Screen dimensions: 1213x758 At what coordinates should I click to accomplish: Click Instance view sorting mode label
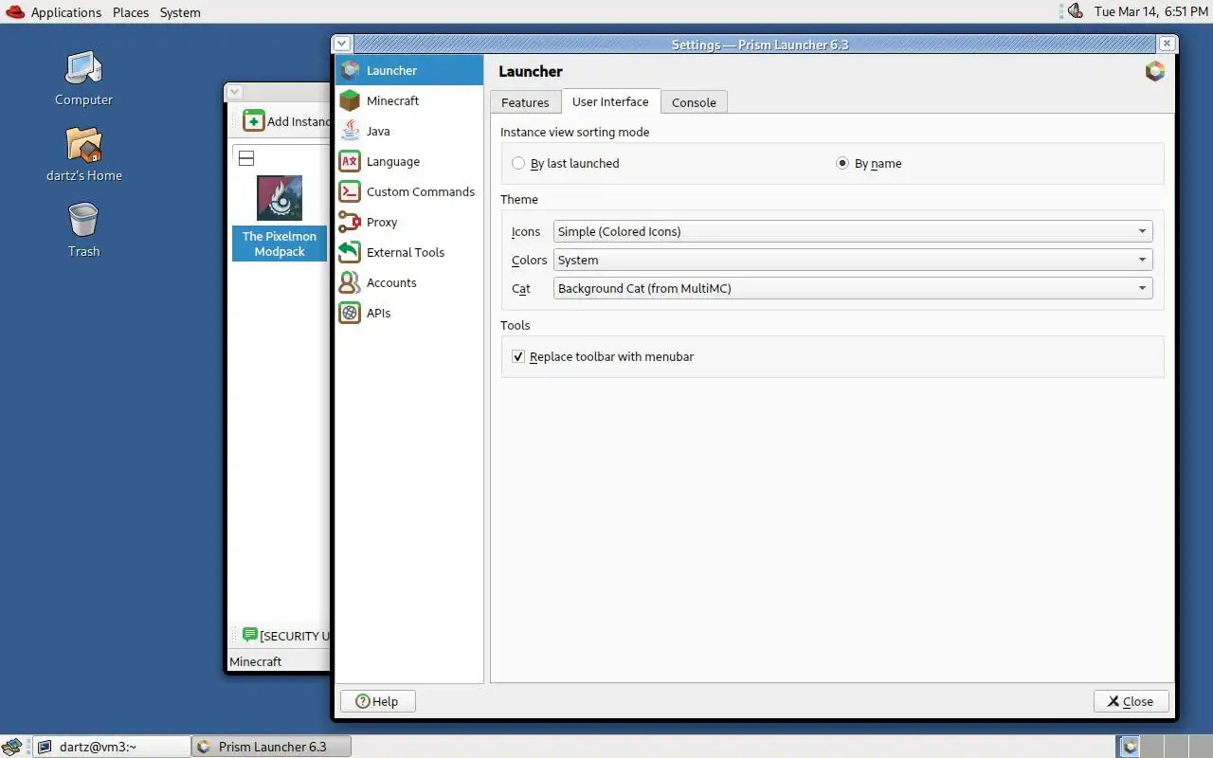pyautogui.click(x=575, y=132)
